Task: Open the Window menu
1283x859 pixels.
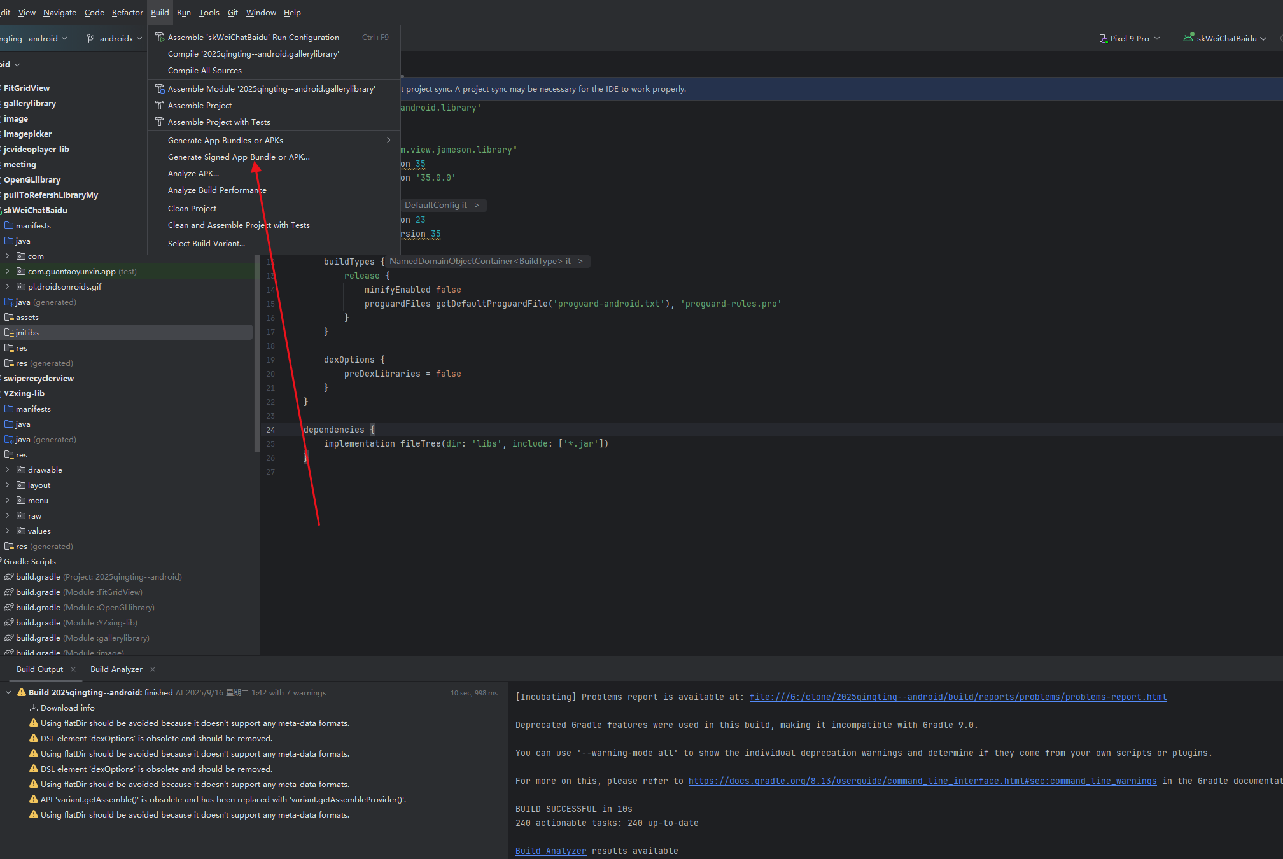Action: [x=261, y=12]
